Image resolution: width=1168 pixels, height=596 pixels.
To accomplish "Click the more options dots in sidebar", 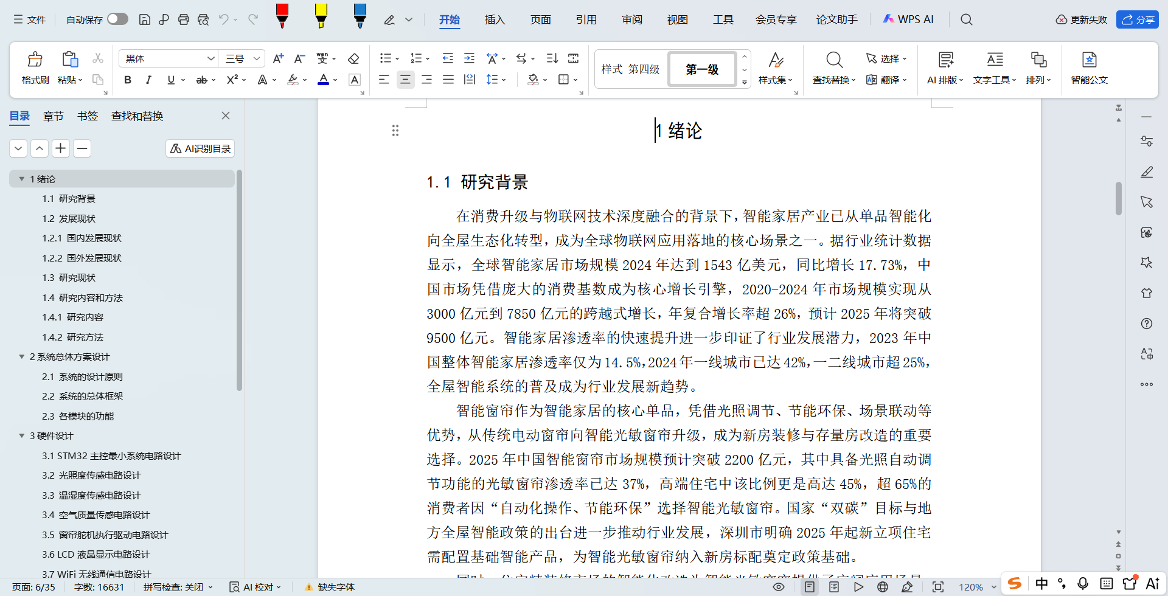I will (1147, 384).
